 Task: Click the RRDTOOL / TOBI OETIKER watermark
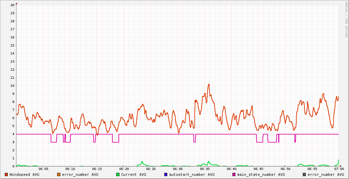[x=346, y=19]
